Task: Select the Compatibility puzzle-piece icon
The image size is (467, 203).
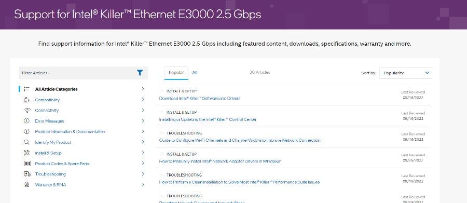Action: point(27,100)
